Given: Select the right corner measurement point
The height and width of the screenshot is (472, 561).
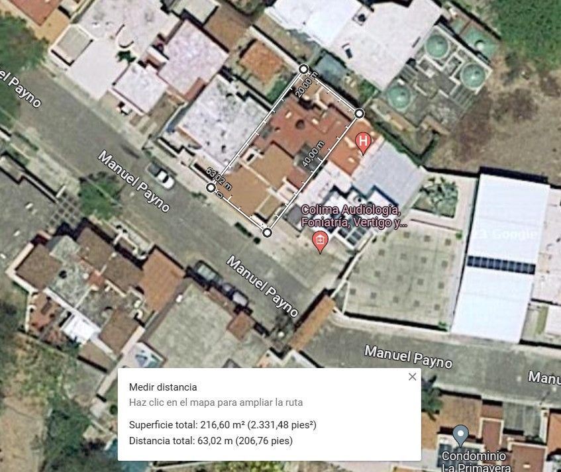Looking at the screenshot, I should 359,114.
